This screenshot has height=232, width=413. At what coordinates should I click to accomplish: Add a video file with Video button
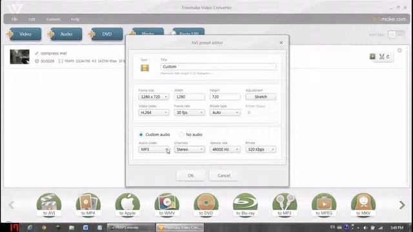25,34
